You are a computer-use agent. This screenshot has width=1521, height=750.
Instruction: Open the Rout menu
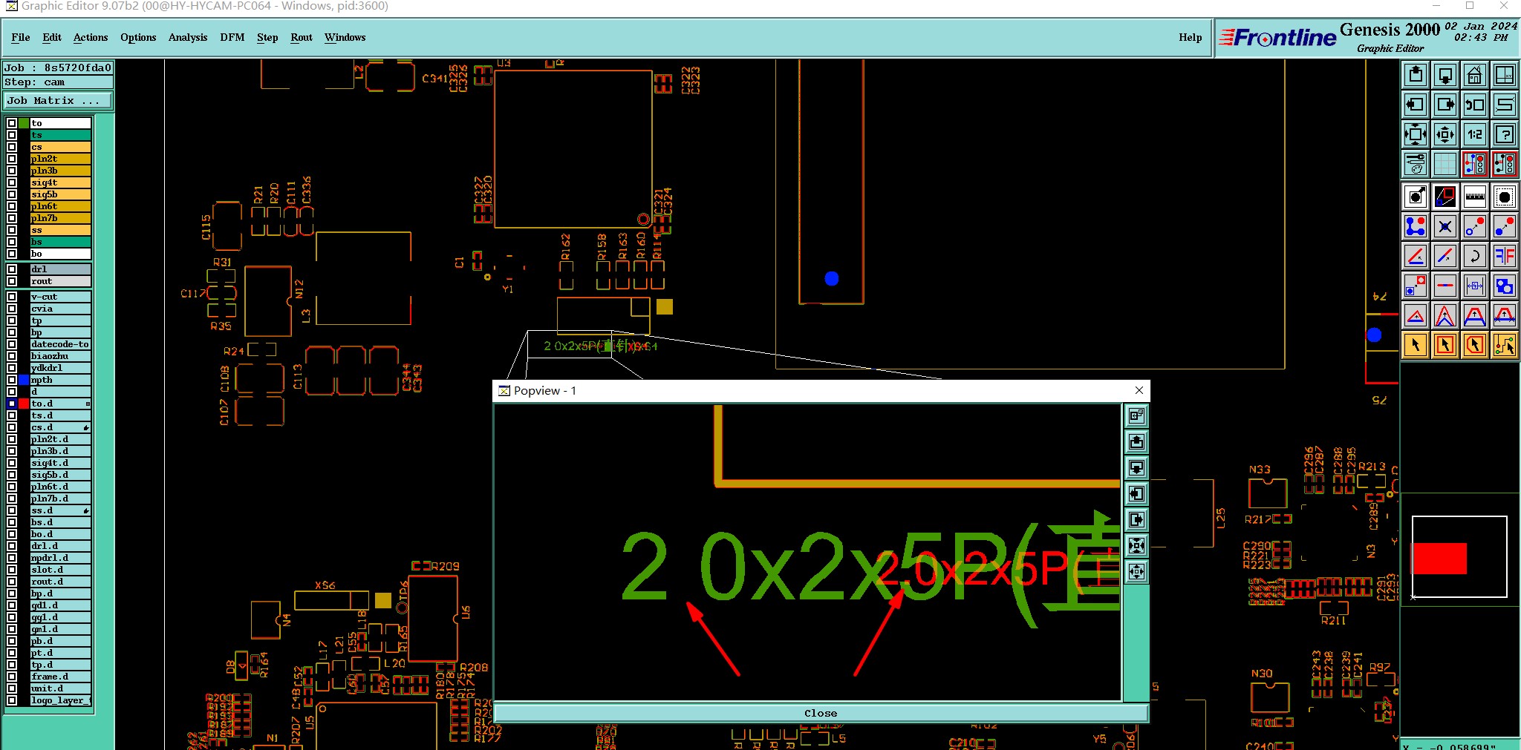[x=302, y=37]
